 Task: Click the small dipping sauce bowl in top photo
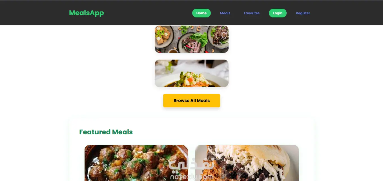click(x=173, y=51)
